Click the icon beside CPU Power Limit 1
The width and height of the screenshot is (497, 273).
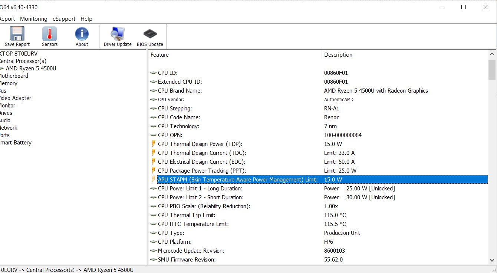(153, 189)
